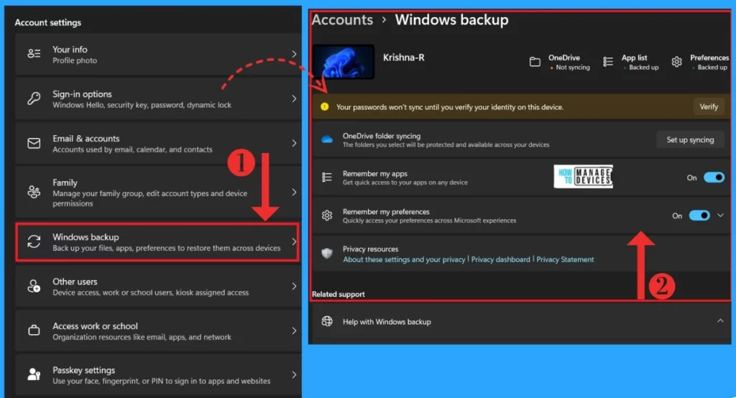Click the Remember my preferences gear icon
Image resolution: width=736 pixels, height=398 pixels.
pos(327,216)
